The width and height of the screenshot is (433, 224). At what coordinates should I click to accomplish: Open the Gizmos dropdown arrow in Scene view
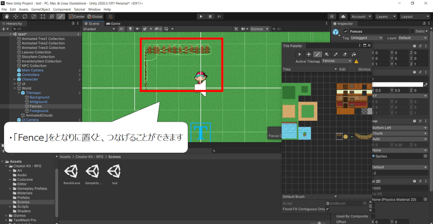pos(267,29)
